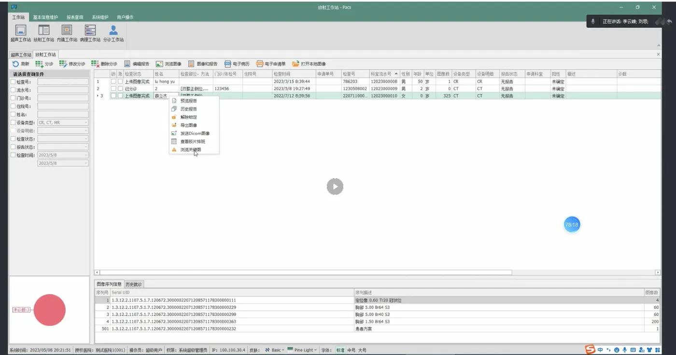Screen dimensions: 676x355
Task: Enable the 门诊号 filter checkbox
Action: [x=13, y=98]
